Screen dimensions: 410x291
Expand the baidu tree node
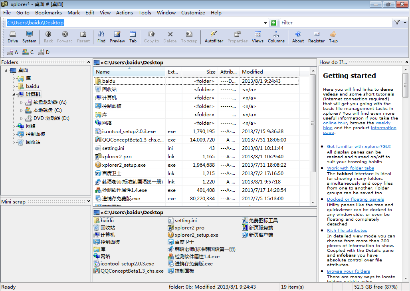click(14, 86)
